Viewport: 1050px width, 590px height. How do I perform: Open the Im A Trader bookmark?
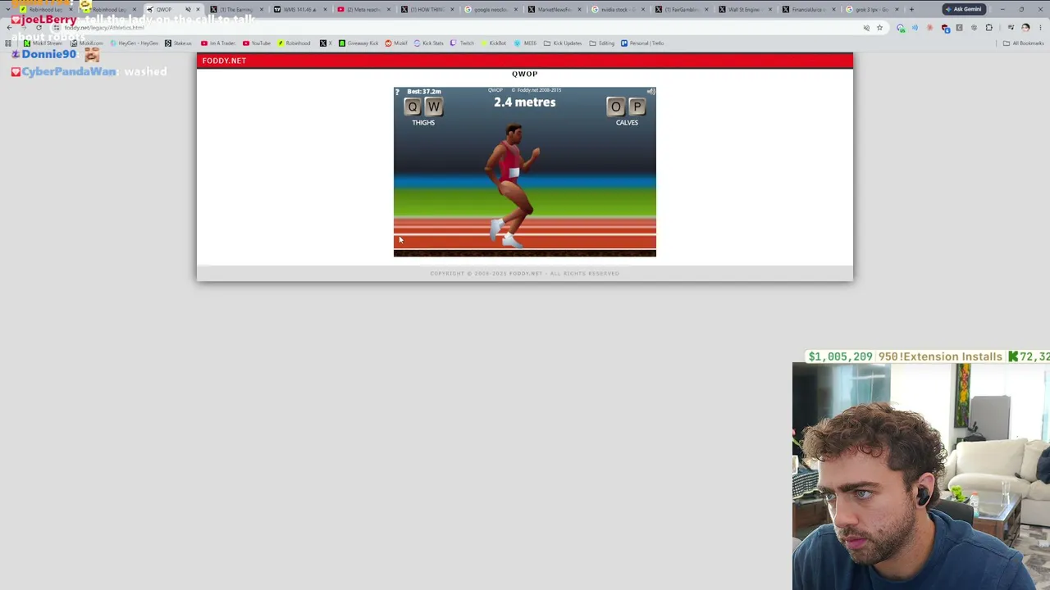click(x=218, y=43)
